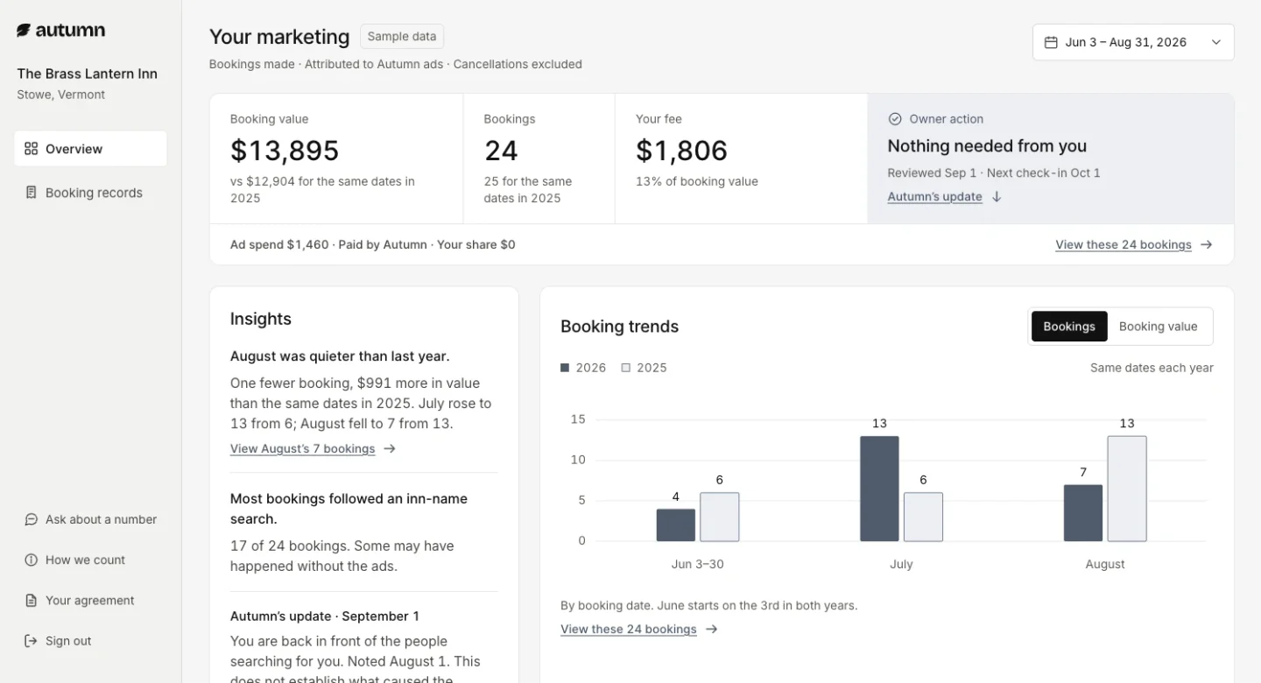1261x683 pixels.
Task: Click the down arrow beside Autumn's update
Action: click(997, 197)
